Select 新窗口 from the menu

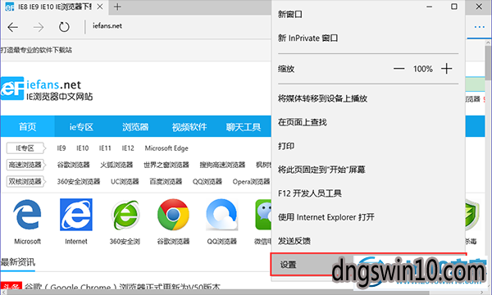click(x=368, y=15)
